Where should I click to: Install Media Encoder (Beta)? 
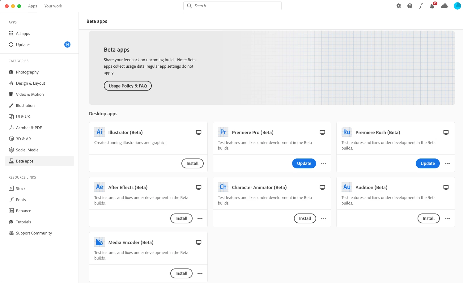pos(181,273)
